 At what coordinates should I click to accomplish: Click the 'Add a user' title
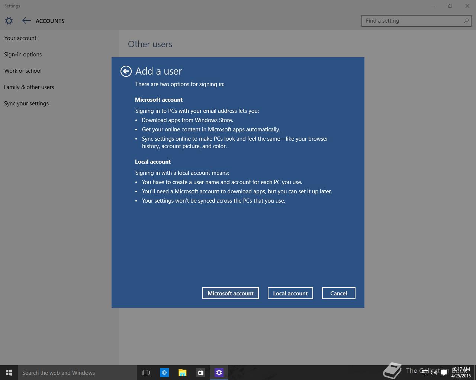[159, 71]
